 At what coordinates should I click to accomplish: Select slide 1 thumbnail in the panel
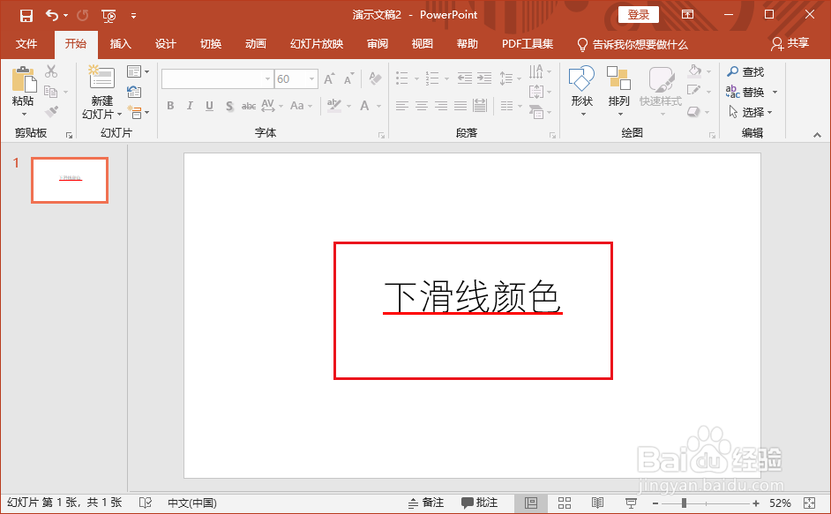[69, 179]
